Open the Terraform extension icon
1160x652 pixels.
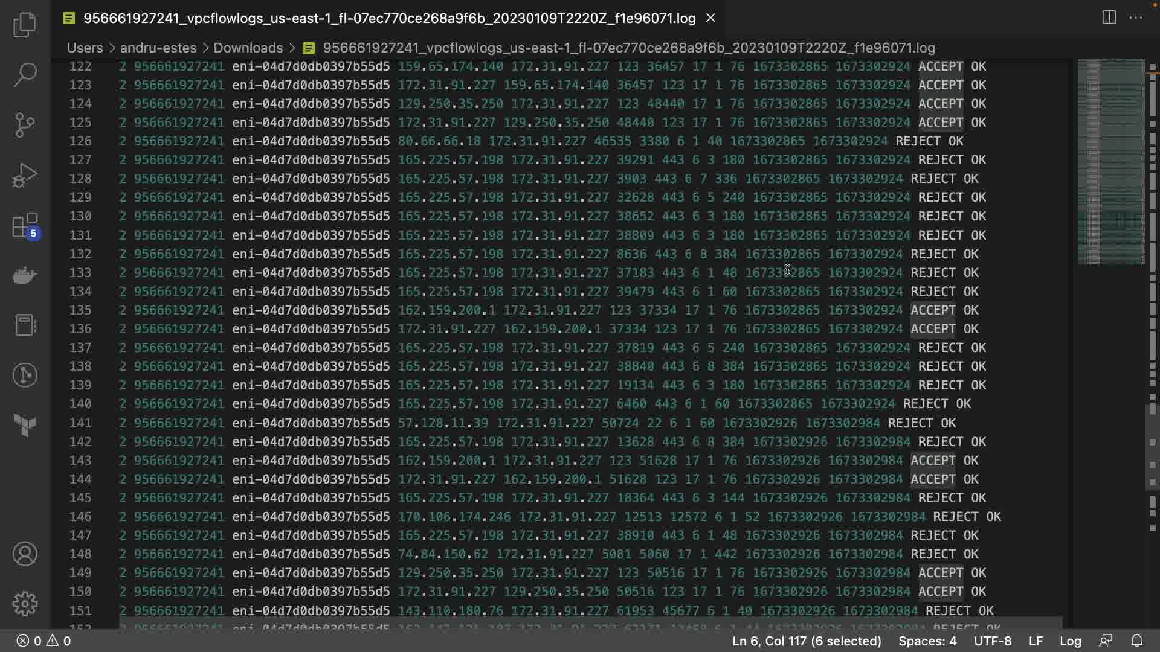[25, 426]
